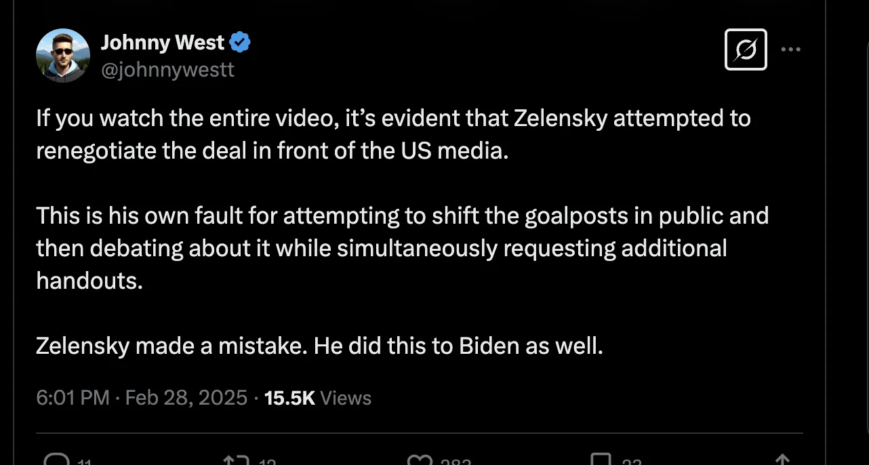
Task: Click the paragraph starting "This is his own fault"
Action: point(402,247)
